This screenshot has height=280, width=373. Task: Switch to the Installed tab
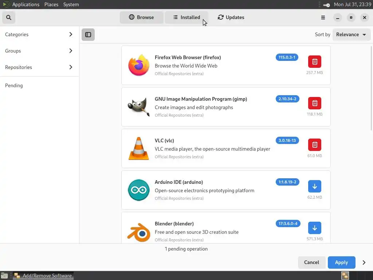pos(186,17)
